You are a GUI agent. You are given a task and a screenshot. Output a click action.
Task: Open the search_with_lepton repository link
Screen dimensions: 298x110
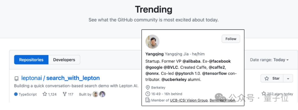[73, 78]
